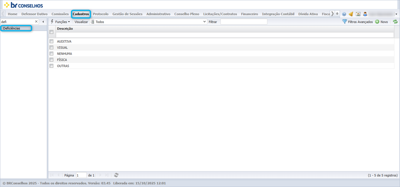This screenshot has width=400, height=187.
Task: Toggle the select-all checkbox in the header
Action: tap(52, 32)
